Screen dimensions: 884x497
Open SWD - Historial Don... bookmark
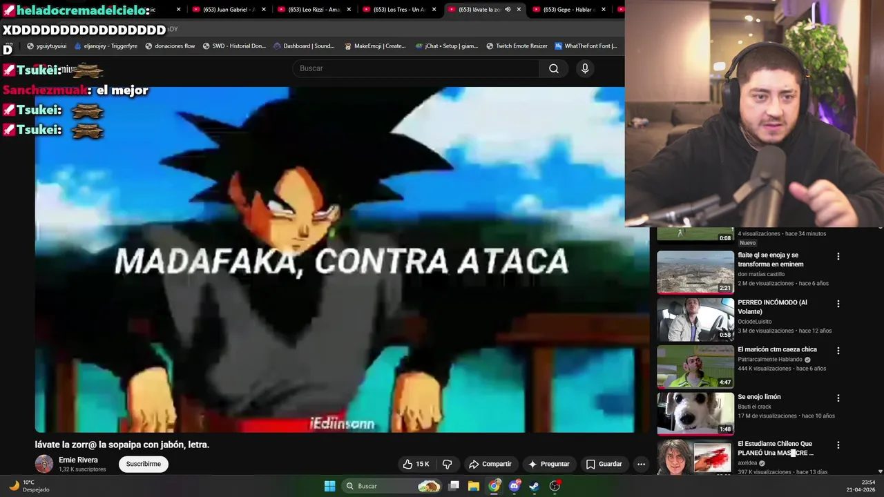coord(234,46)
